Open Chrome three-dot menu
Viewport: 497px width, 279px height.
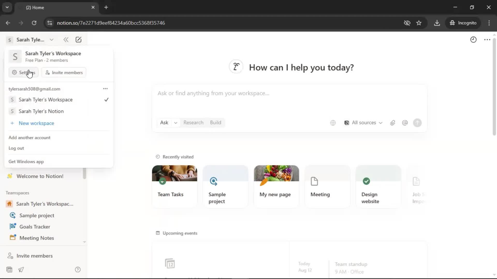point(489,23)
